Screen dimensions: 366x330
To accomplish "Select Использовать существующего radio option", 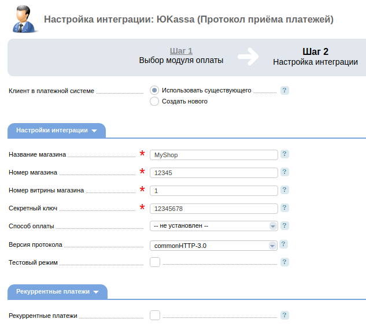I will pyautogui.click(x=154, y=90).
